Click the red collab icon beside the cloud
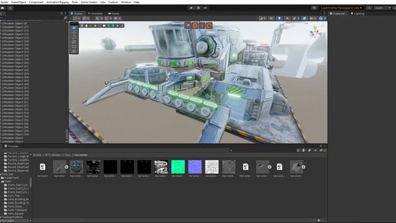 pos(11,8)
